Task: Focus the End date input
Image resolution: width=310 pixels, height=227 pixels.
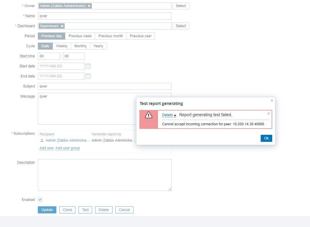Action: pos(61,76)
